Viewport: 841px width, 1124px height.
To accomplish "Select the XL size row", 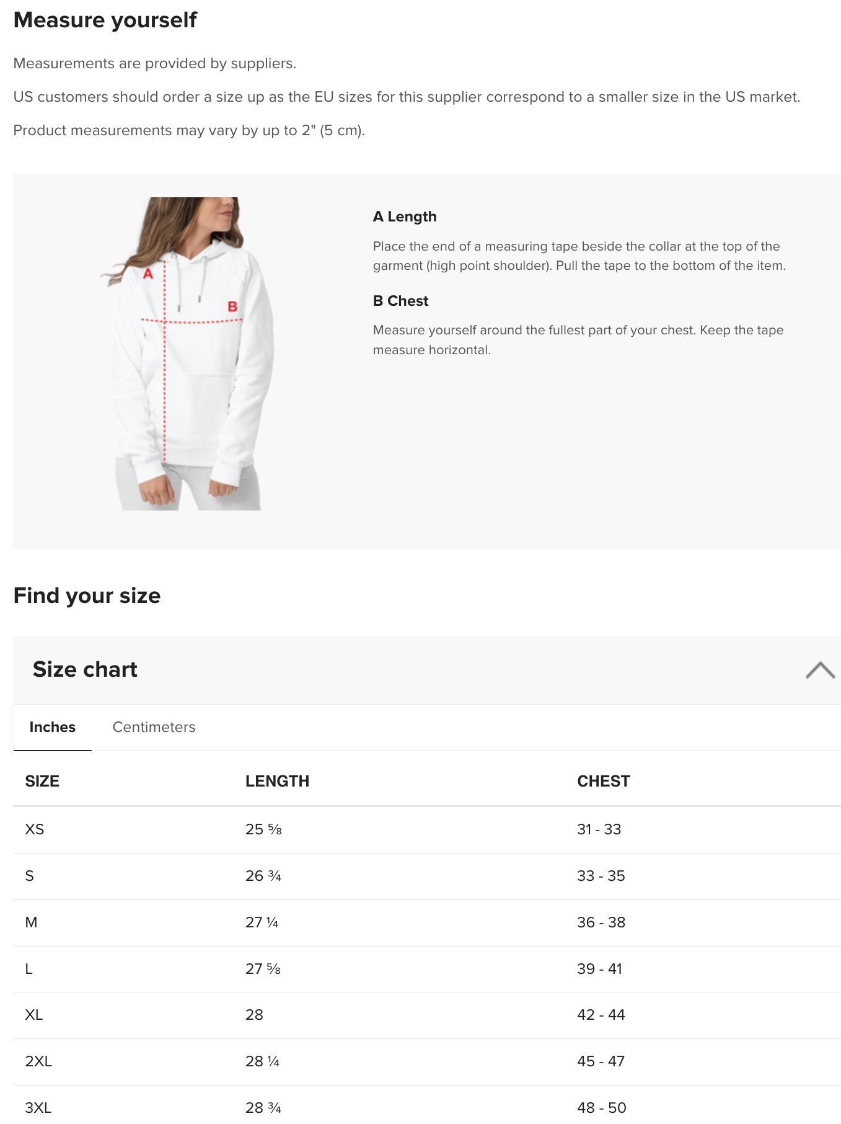I will pyautogui.click(x=427, y=1015).
